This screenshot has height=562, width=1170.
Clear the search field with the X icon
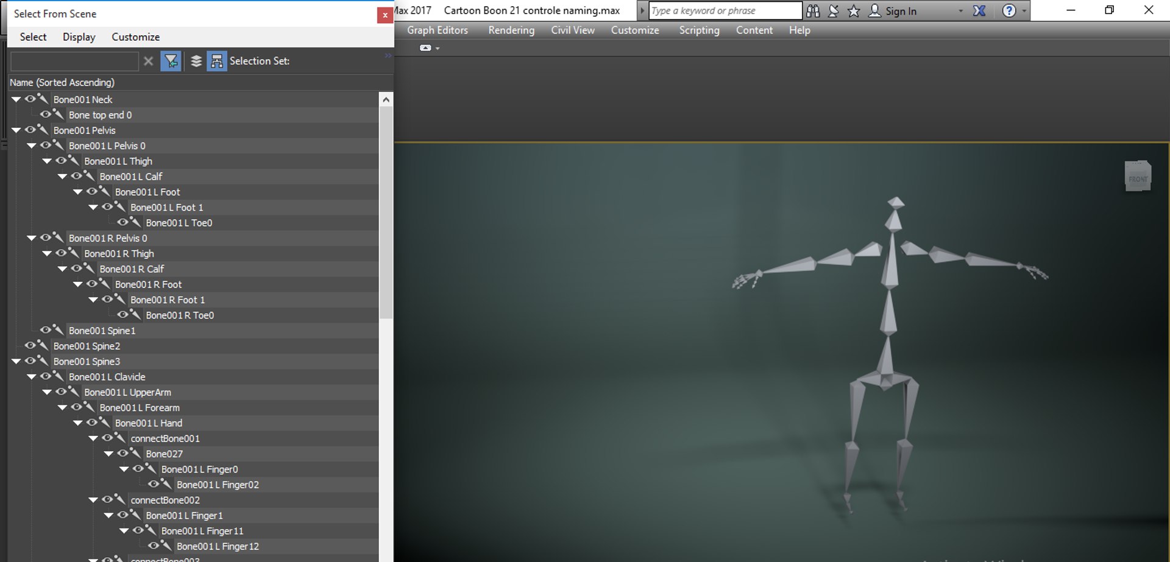click(148, 61)
